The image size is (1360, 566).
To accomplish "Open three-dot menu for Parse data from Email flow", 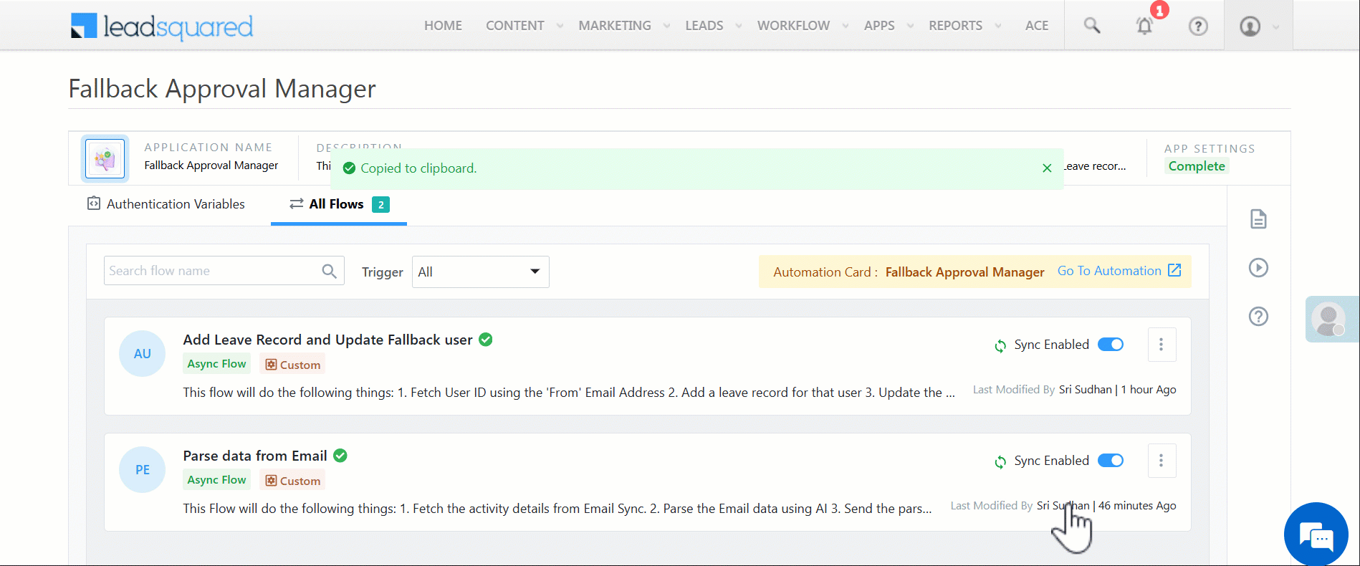I will [1162, 461].
